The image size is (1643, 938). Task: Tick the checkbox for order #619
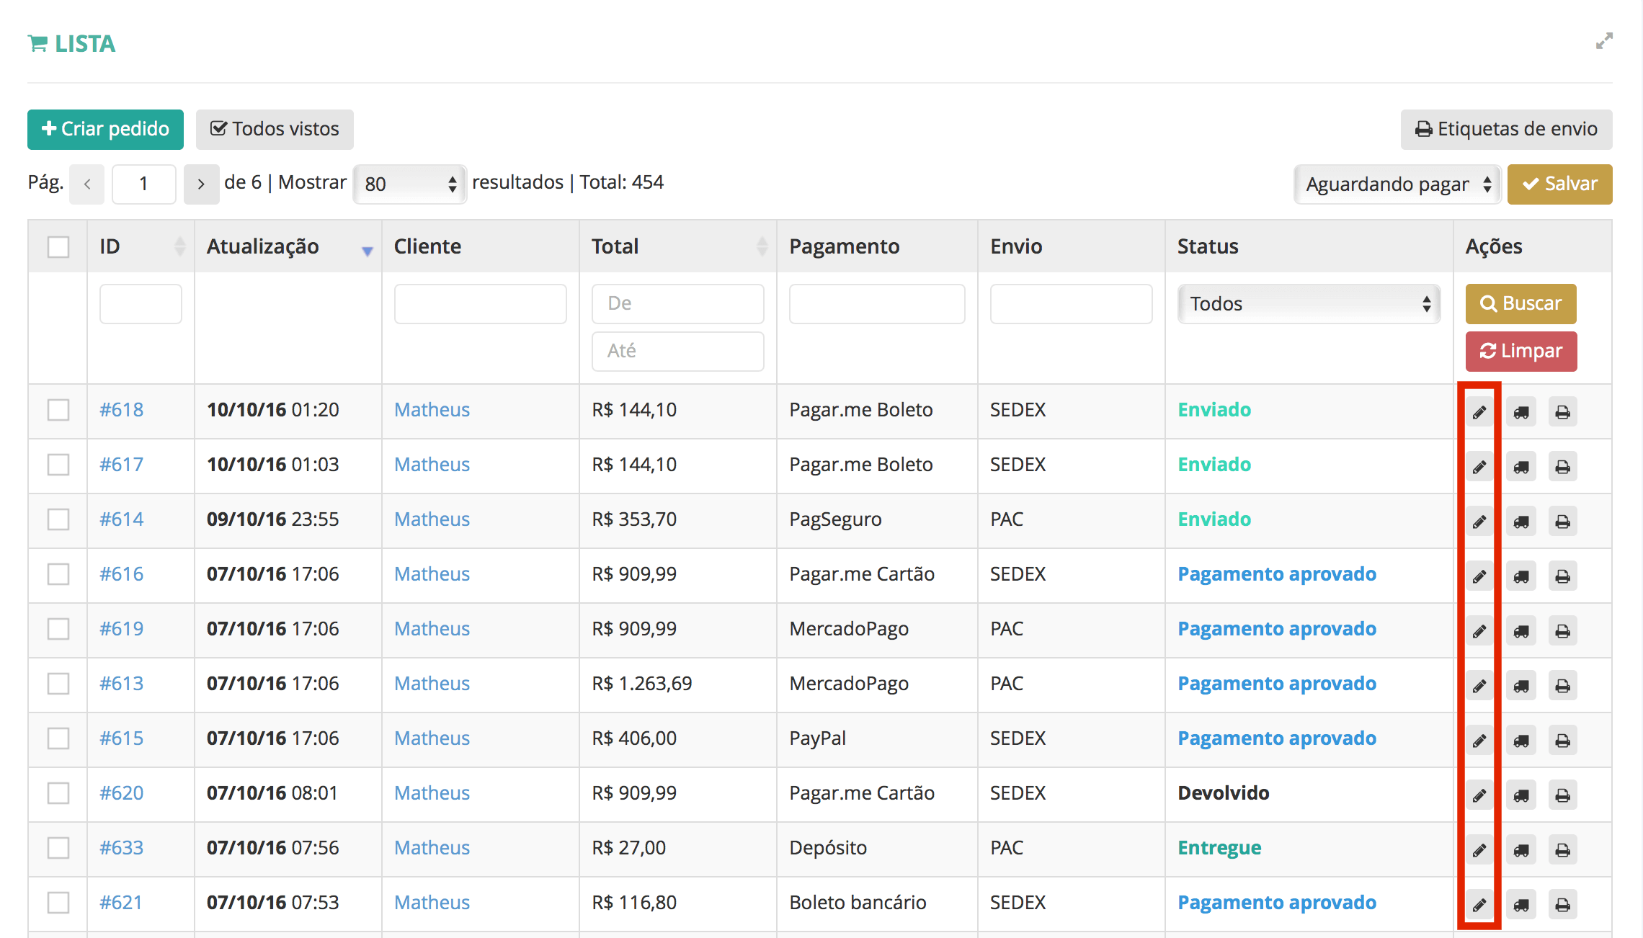coord(58,629)
